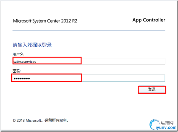Image resolution: width=178 pixels, height=132 pixels.
Task: Click the App Controller heading
Action: coord(149,20)
